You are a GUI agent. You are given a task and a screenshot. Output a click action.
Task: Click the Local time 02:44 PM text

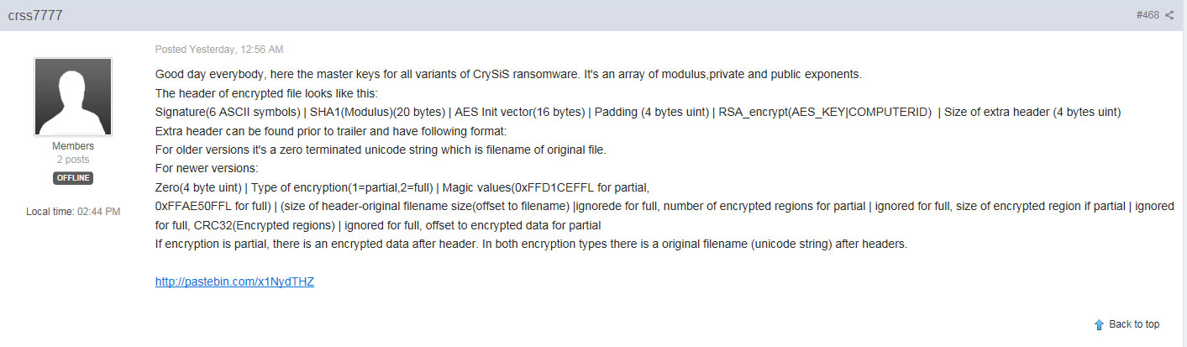point(73,212)
